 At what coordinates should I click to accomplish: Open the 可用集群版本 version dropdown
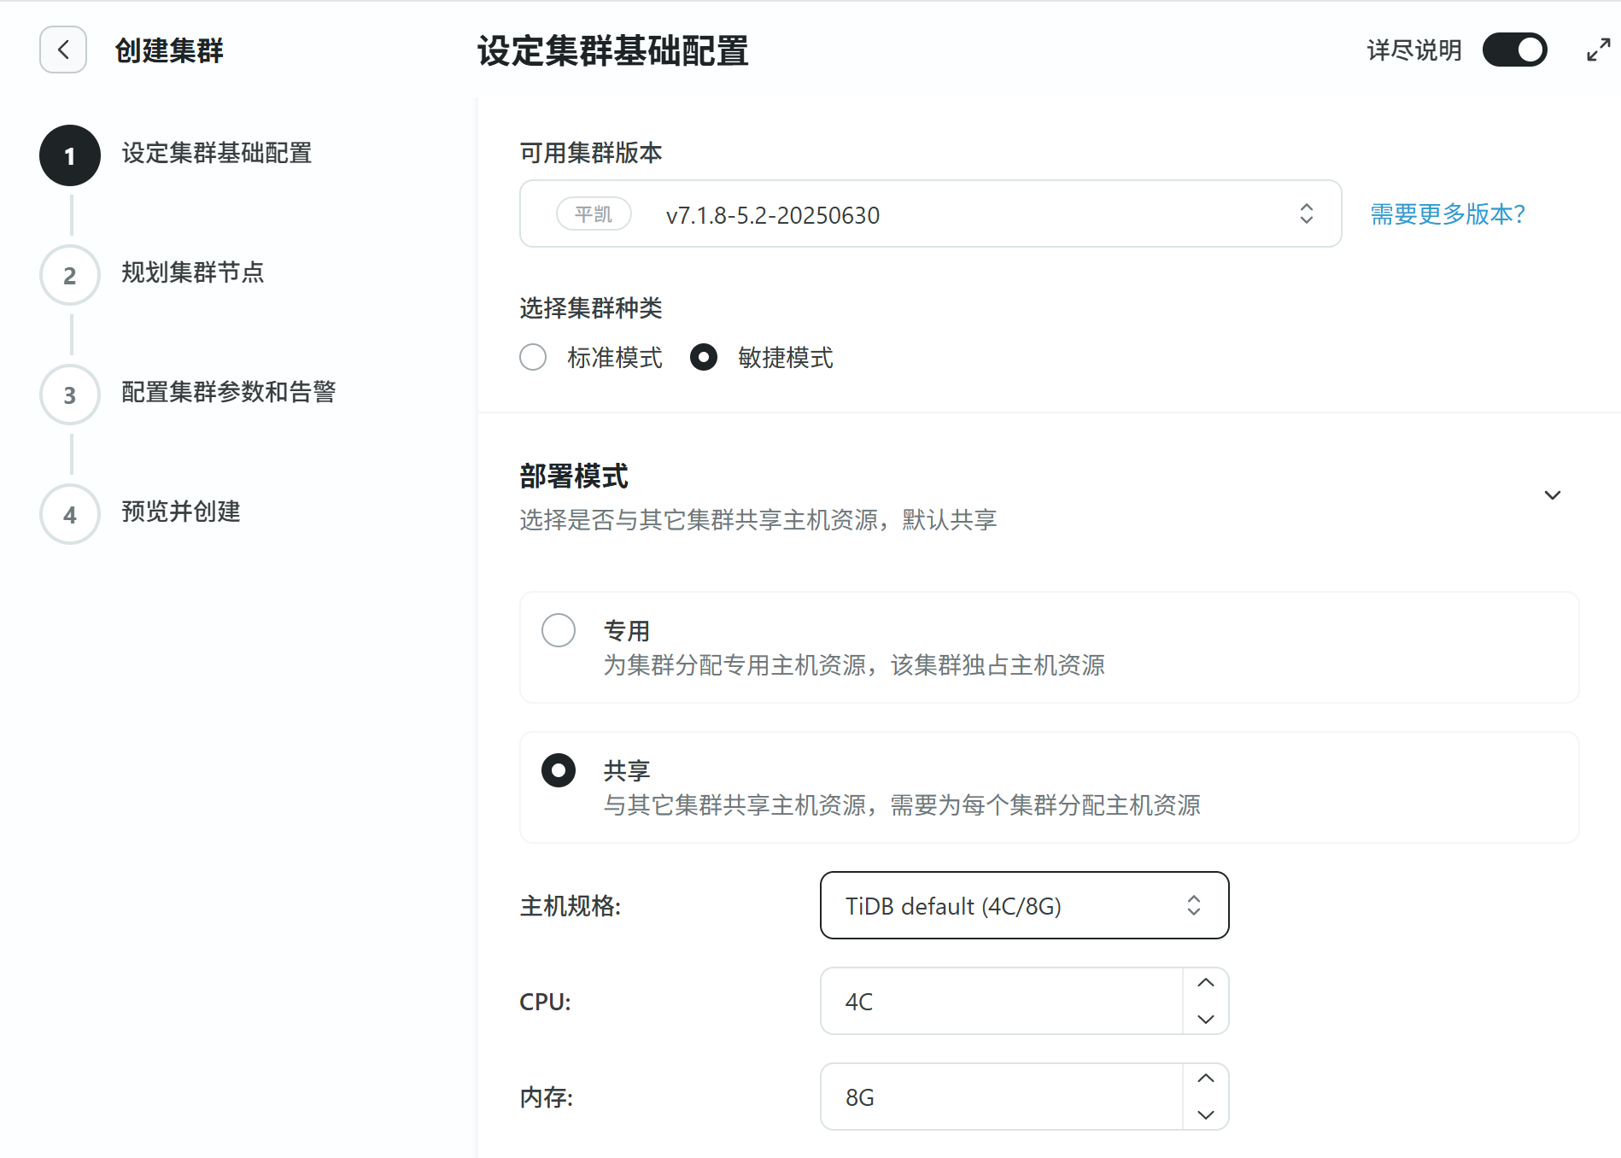(x=930, y=214)
